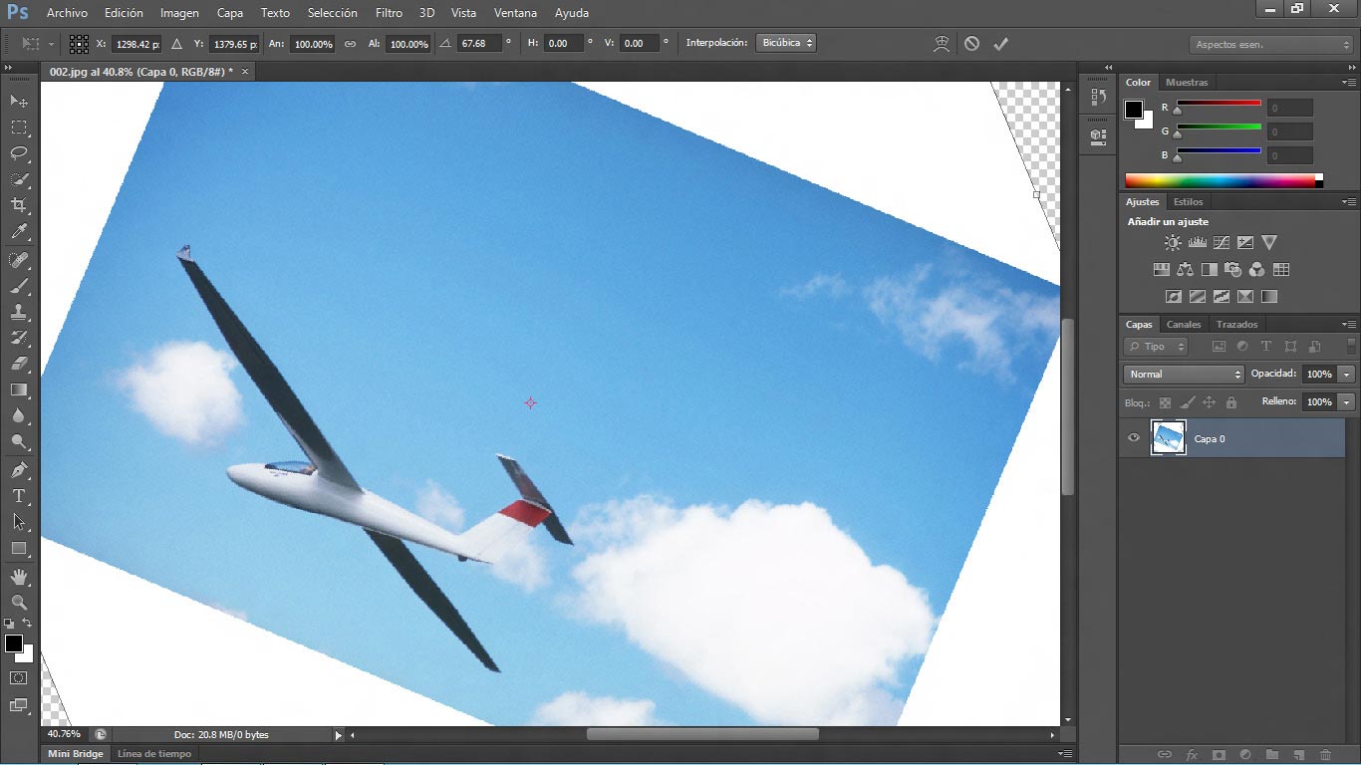Open the Filtro menu
Screen dimensions: 1361x765
[389, 13]
